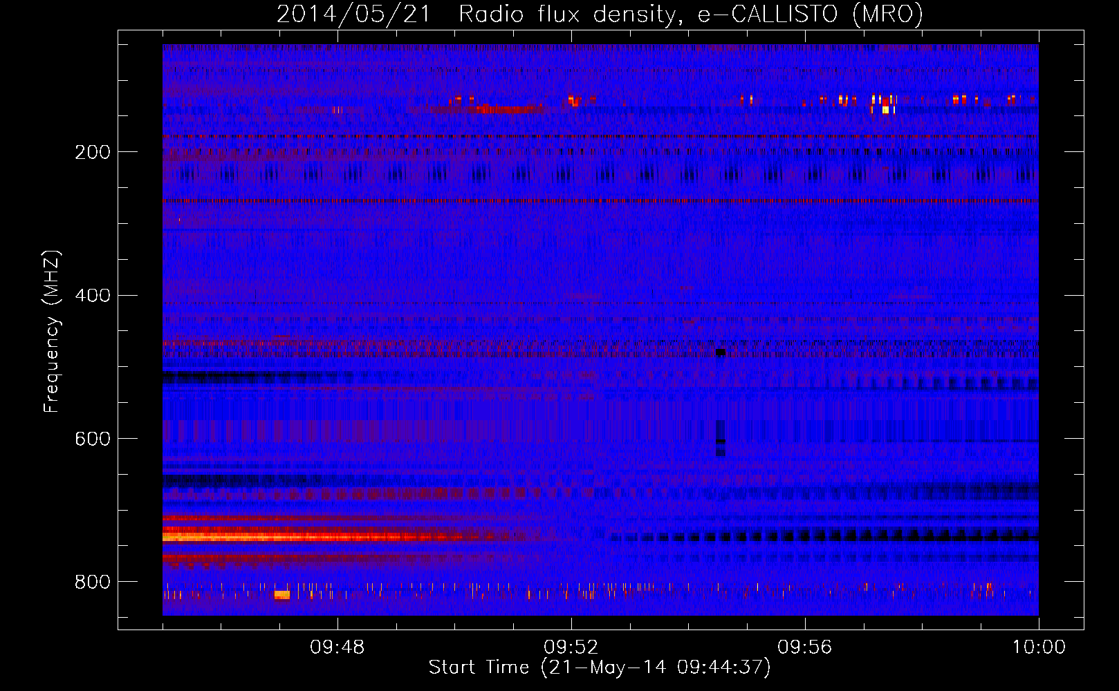Image resolution: width=1119 pixels, height=691 pixels.
Task: Click the bright orange block near 820 MHz
Action: coord(282,595)
